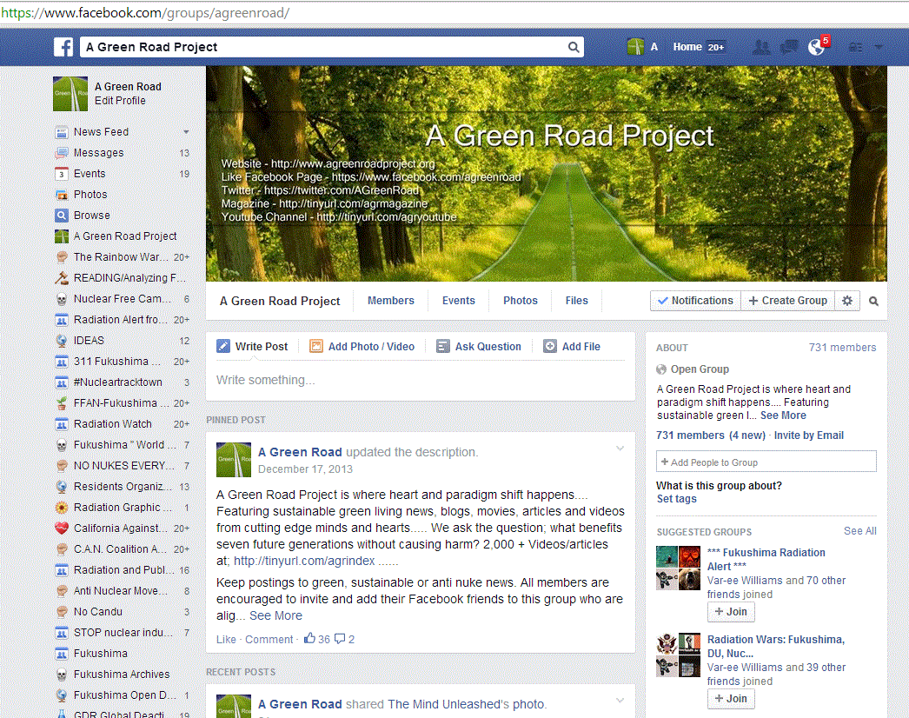Click the Write something post field

coord(421,380)
